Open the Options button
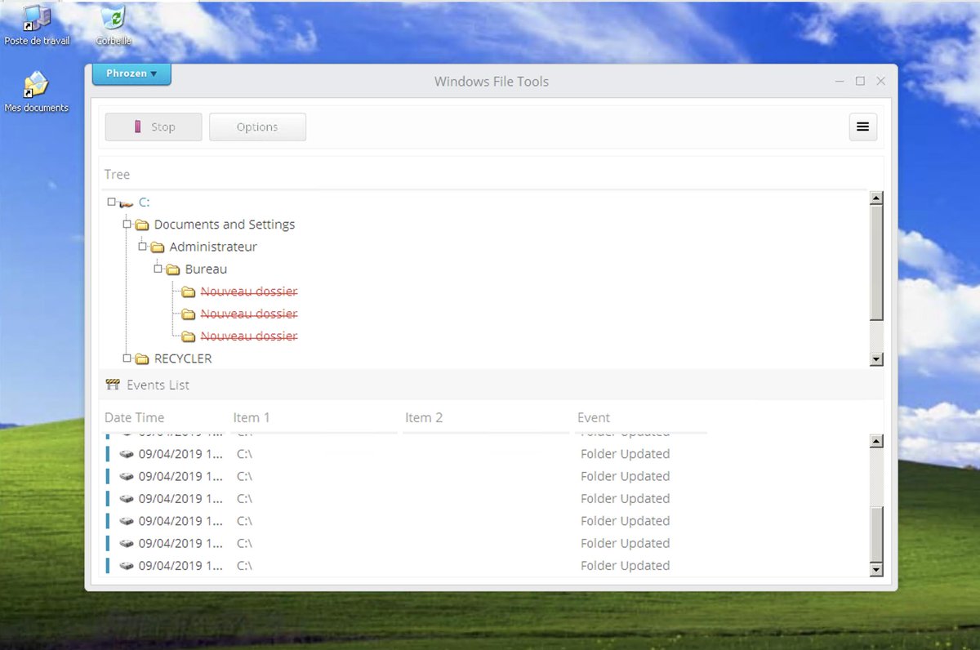 [257, 127]
